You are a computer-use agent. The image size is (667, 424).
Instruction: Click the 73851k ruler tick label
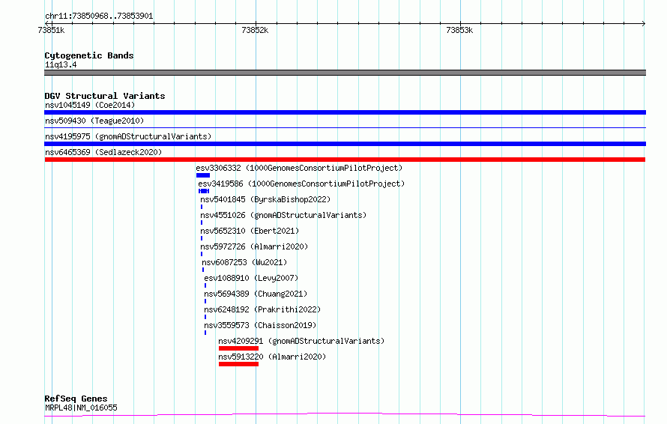pyautogui.click(x=51, y=30)
